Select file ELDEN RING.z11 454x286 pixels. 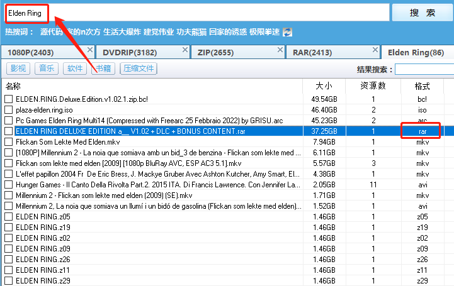click(x=43, y=270)
